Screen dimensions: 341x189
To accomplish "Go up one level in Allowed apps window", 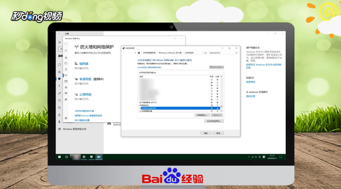I will pyautogui.click(x=135, y=53).
